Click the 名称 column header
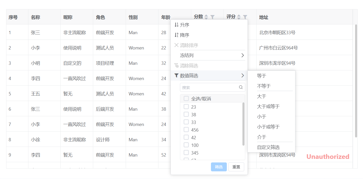This screenshot has height=179, width=363. click(x=44, y=17)
